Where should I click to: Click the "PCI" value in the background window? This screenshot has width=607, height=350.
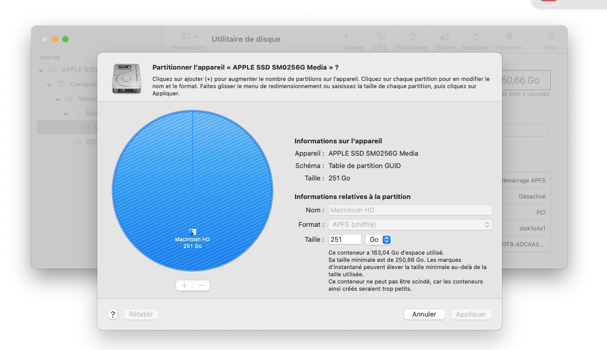541,212
